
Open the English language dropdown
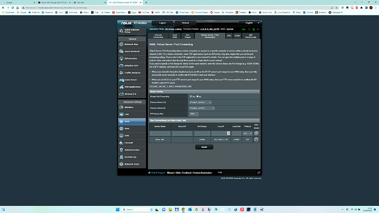250,23
